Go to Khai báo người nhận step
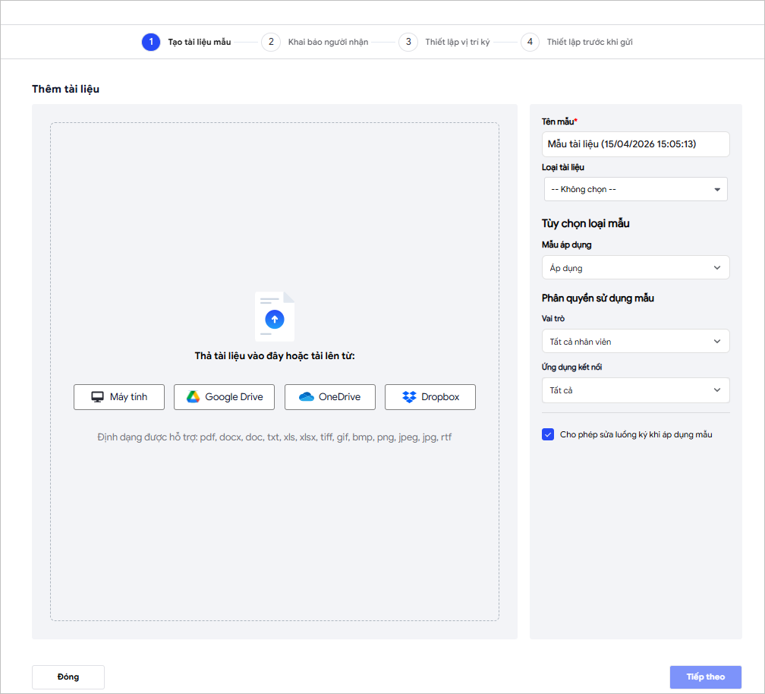 [x=328, y=42]
